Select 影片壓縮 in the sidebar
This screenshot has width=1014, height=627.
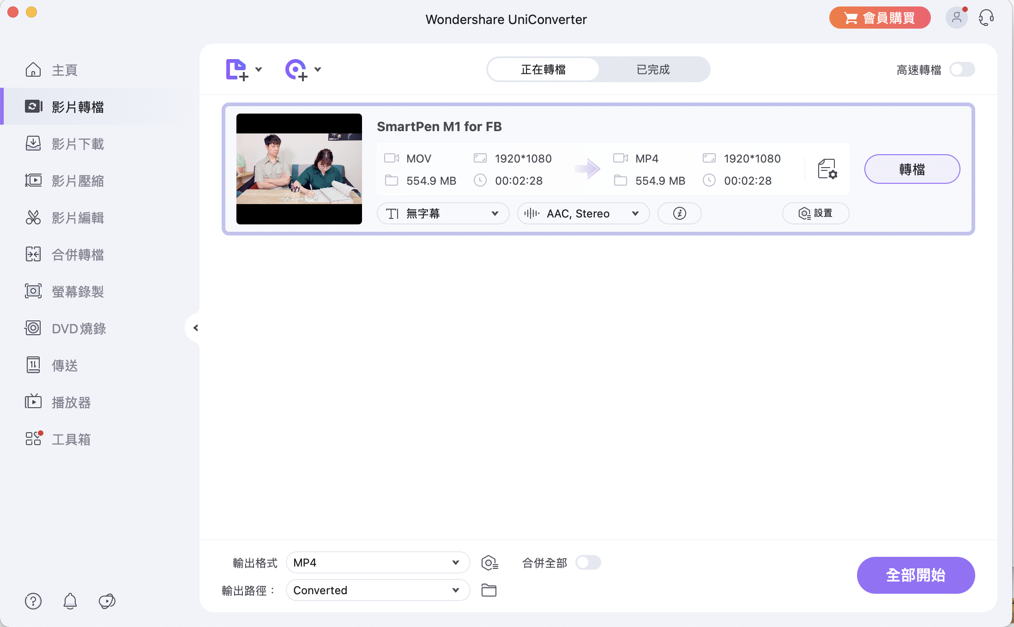[x=78, y=181]
